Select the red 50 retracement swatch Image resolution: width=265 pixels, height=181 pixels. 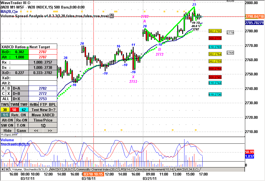[14, 110]
